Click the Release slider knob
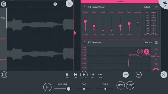This screenshot has width=168, height=94. coord(120,26)
